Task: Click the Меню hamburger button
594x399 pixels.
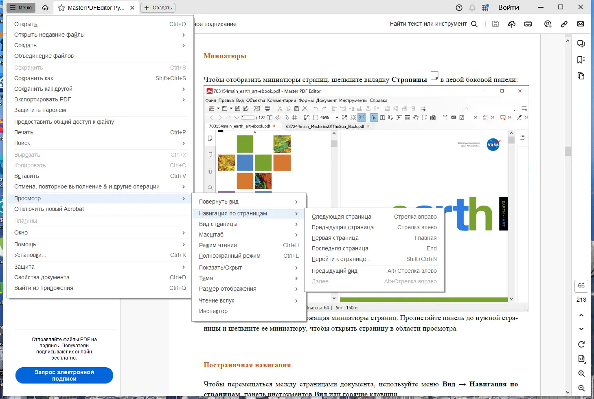Action: pos(22,8)
